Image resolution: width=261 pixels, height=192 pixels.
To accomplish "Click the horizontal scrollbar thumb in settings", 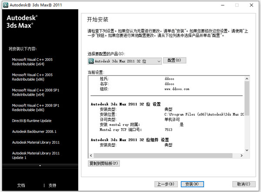I will point(163,156).
